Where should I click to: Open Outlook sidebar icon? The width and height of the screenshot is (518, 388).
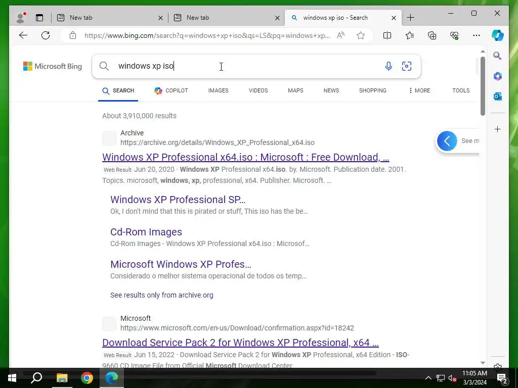click(x=498, y=96)
